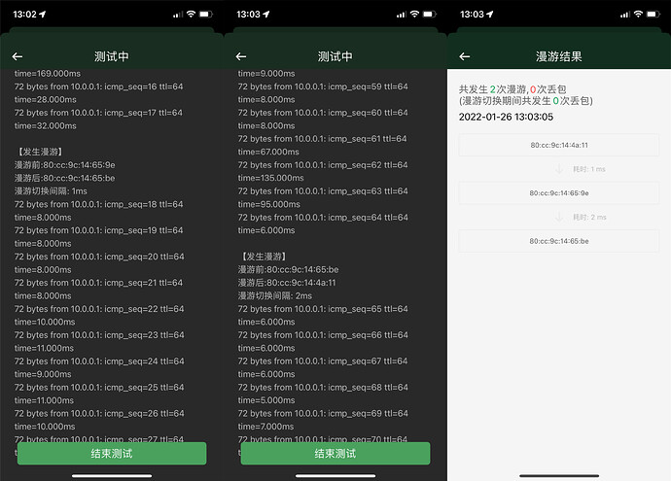The image size is (671, 481).
Task: Tap time=135.000ms entry
Action: 271,178
